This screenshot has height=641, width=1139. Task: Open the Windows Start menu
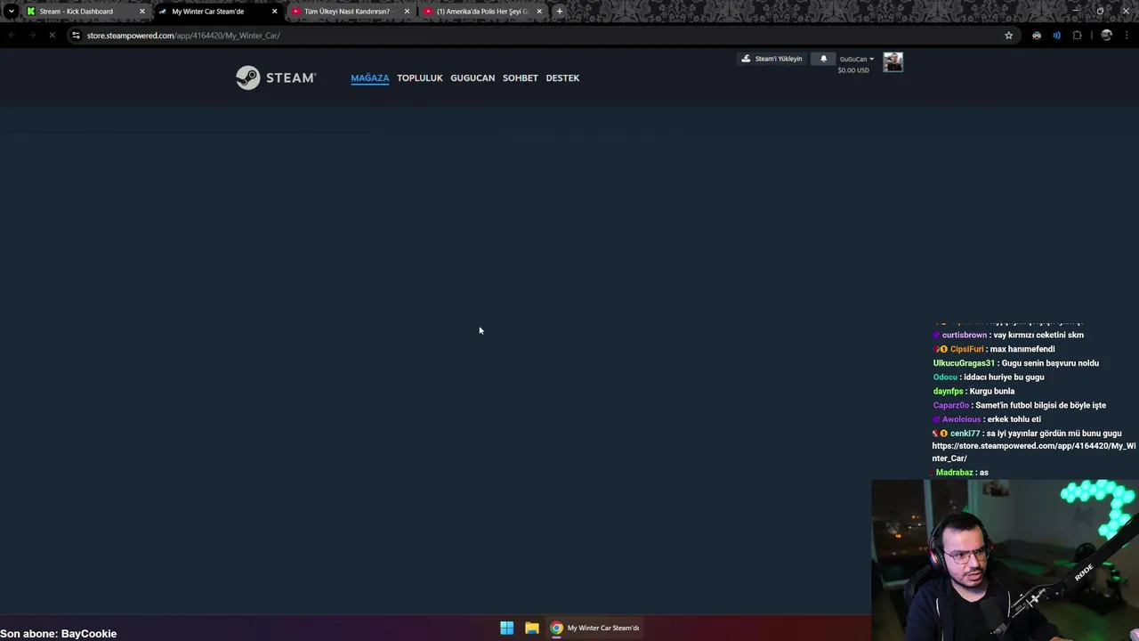506,628
